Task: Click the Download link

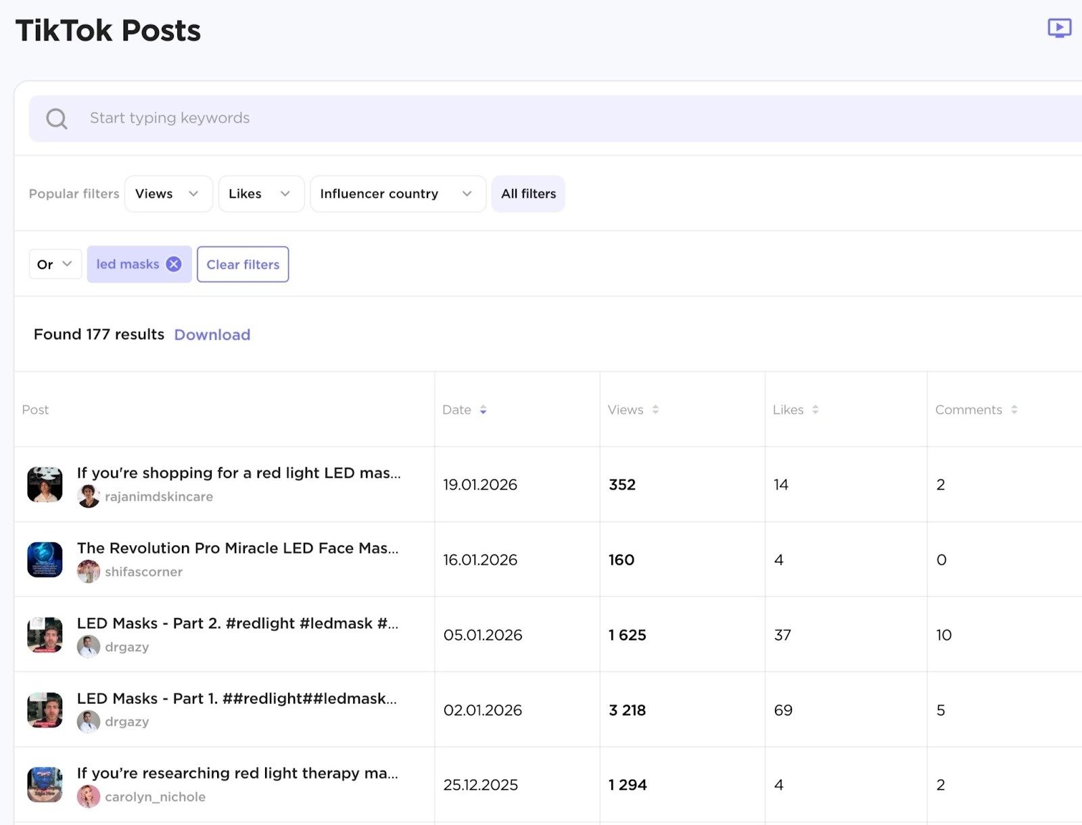Action: coord(212,334)
